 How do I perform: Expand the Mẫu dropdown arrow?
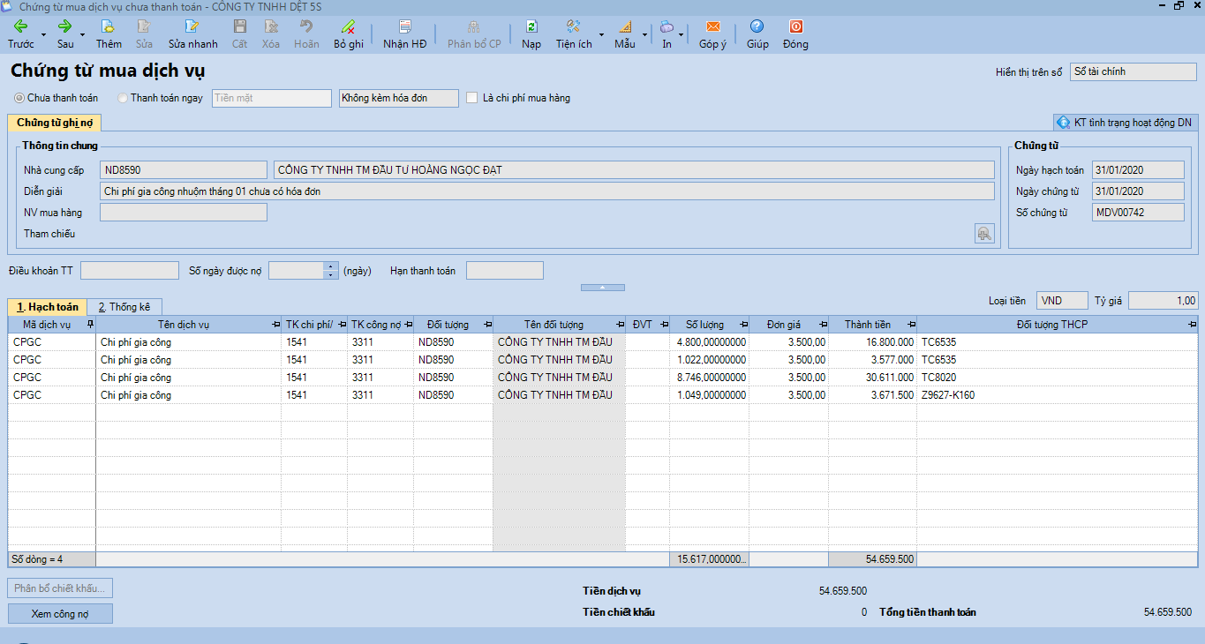coord(644,35)
